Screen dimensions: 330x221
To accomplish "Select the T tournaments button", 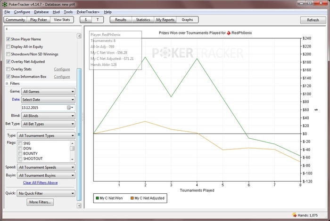I will point(98,20).
